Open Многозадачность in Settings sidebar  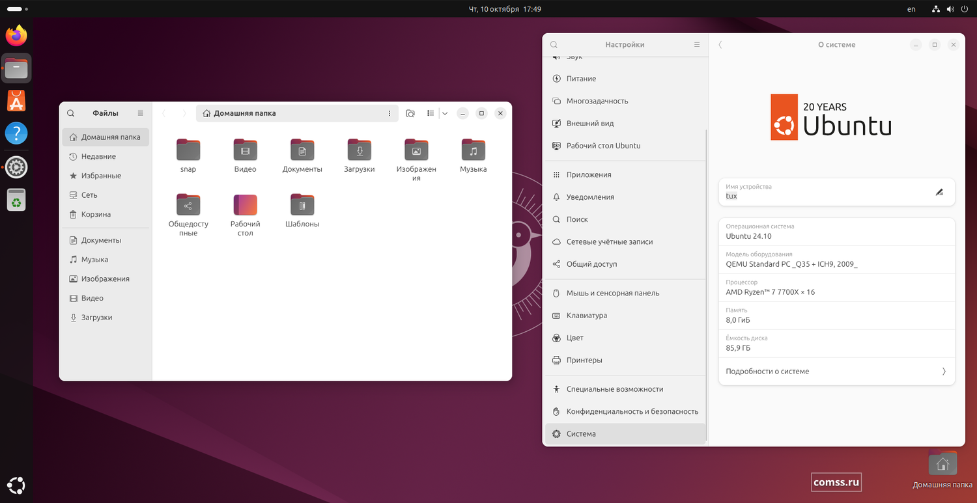click(625, 101)
